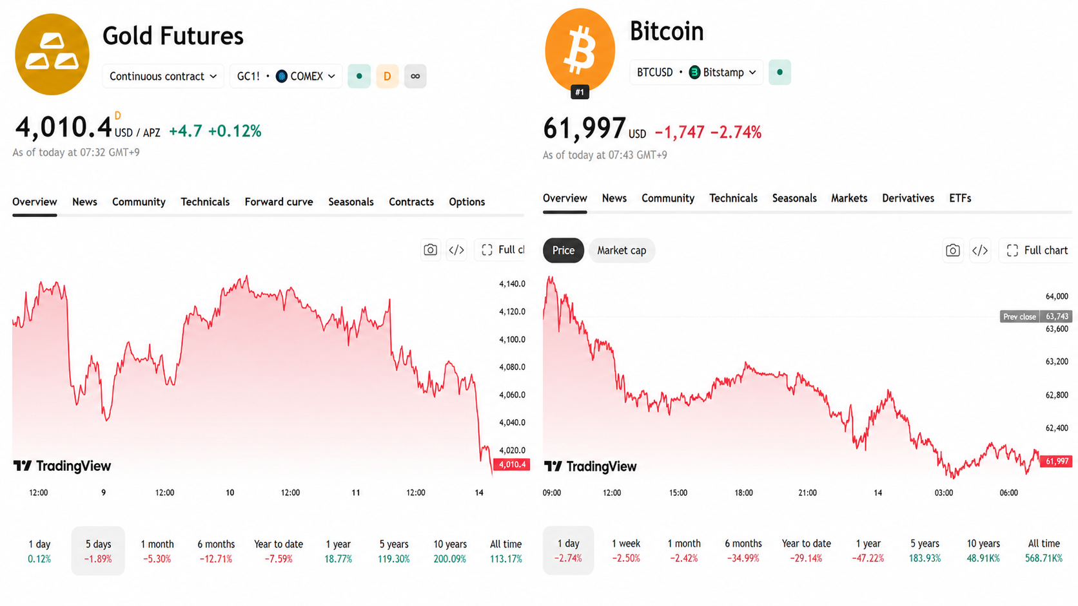The width and height of the screenshot is (1078, 606).
Task: Open embed code icon on the Bitcoin chart
Action: pos(979,251)
